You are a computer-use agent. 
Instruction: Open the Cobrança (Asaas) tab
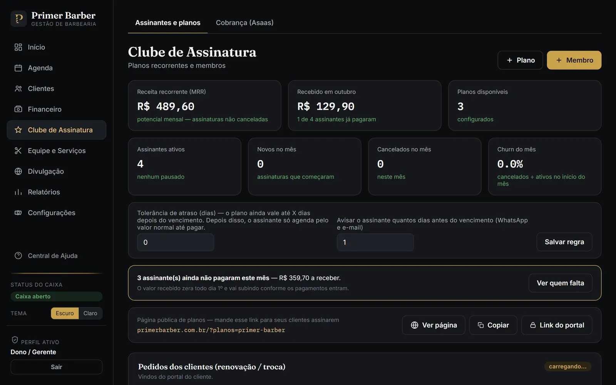point(245,23)
